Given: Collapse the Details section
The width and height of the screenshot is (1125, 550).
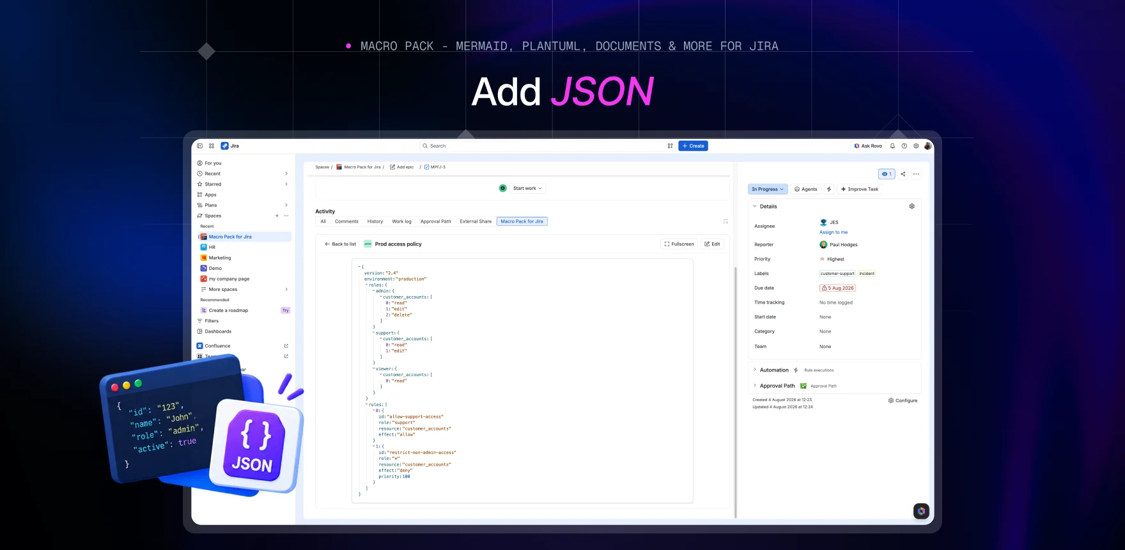Looking at the screenshot, I should pos(755,207).
